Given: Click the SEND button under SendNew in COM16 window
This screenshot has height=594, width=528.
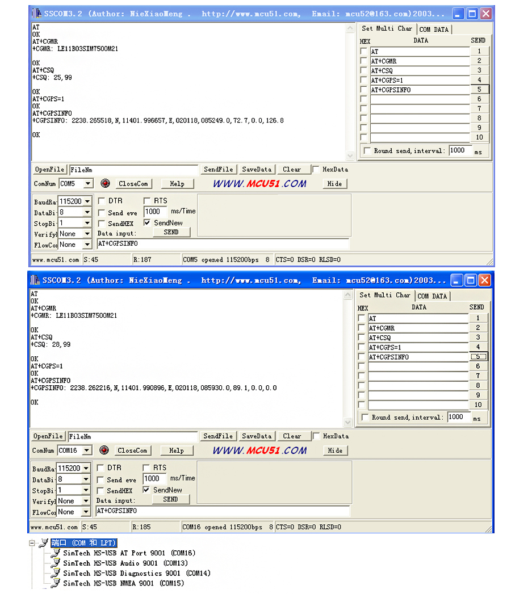Looking at the screenshot, I should [x=170, y=499].
